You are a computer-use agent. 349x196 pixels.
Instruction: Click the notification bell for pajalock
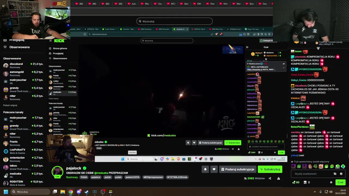point(205,169)
